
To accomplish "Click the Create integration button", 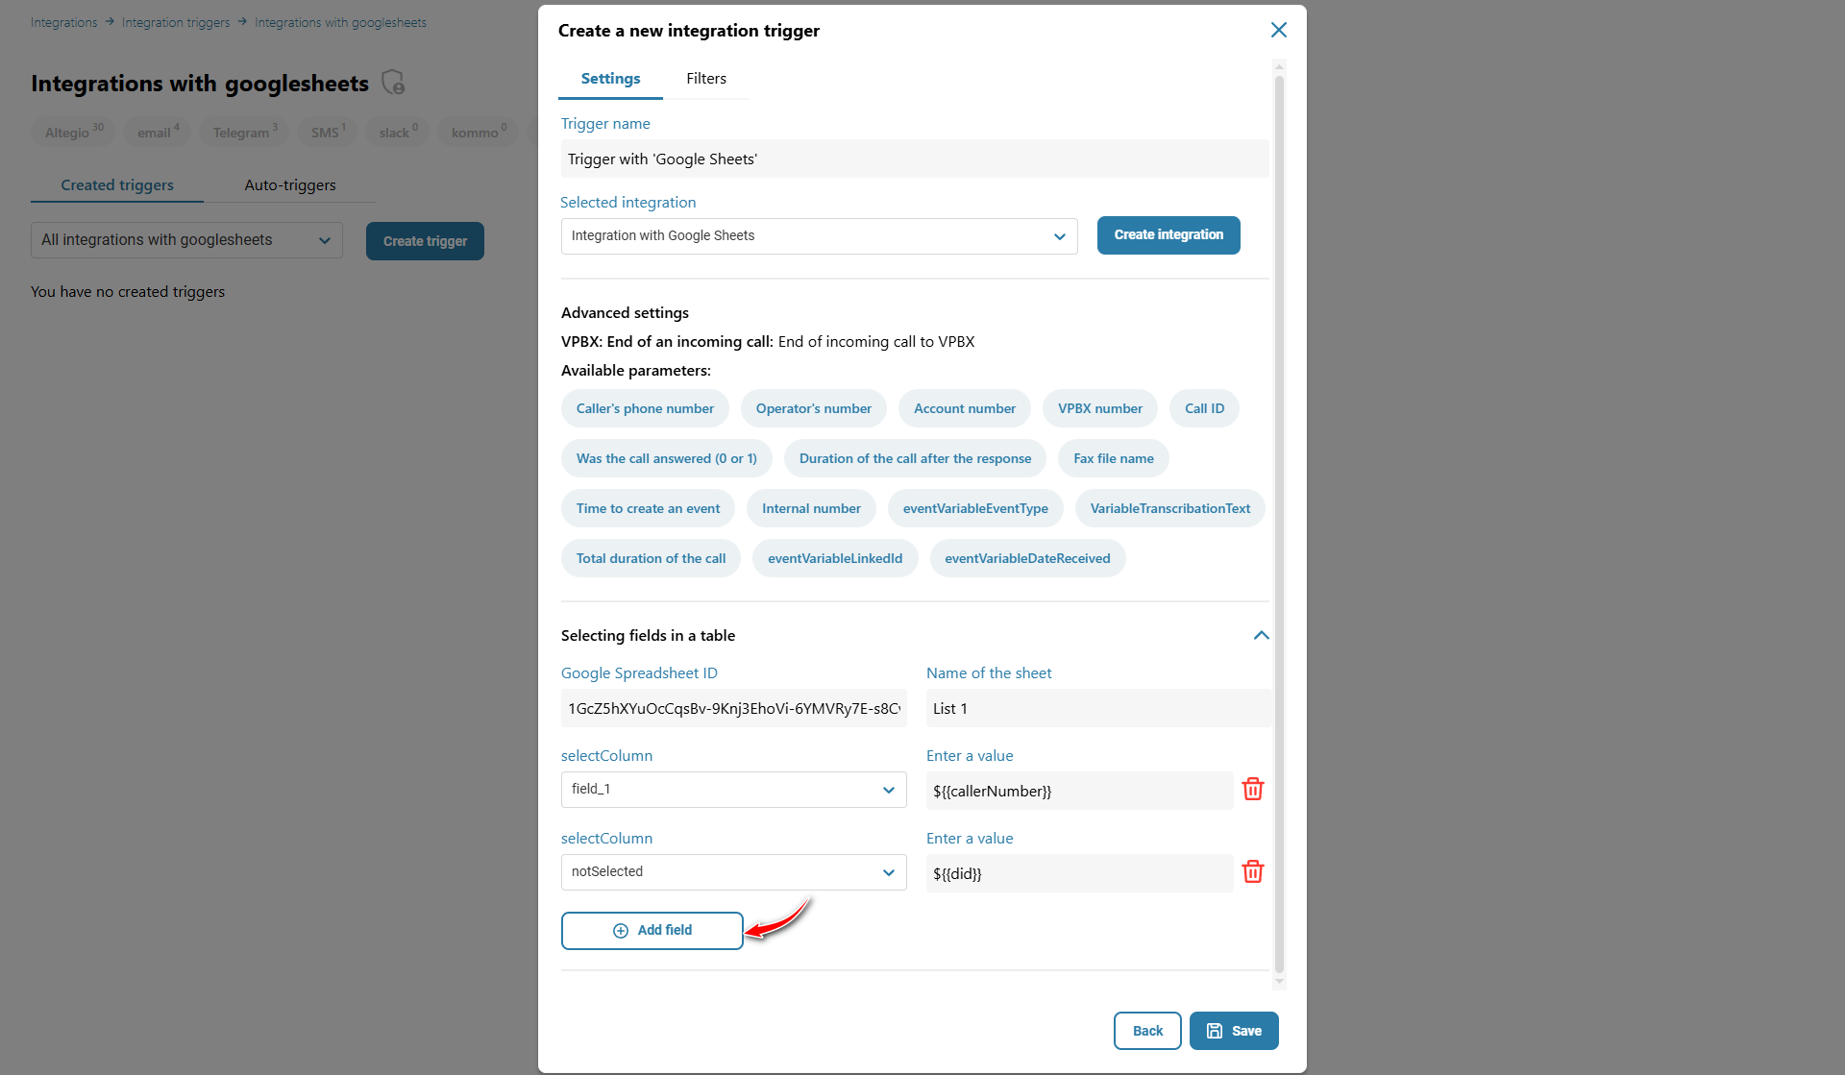I will [1168, 235].
